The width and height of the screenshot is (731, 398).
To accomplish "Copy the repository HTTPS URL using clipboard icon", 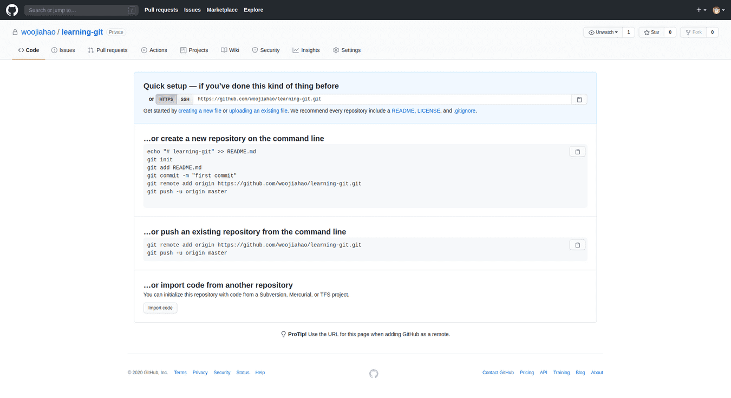I will coord(579,99).
